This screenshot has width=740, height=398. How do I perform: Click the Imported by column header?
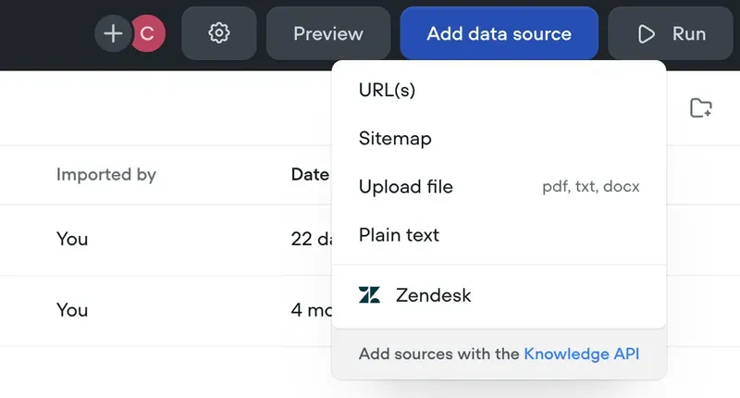106,174
